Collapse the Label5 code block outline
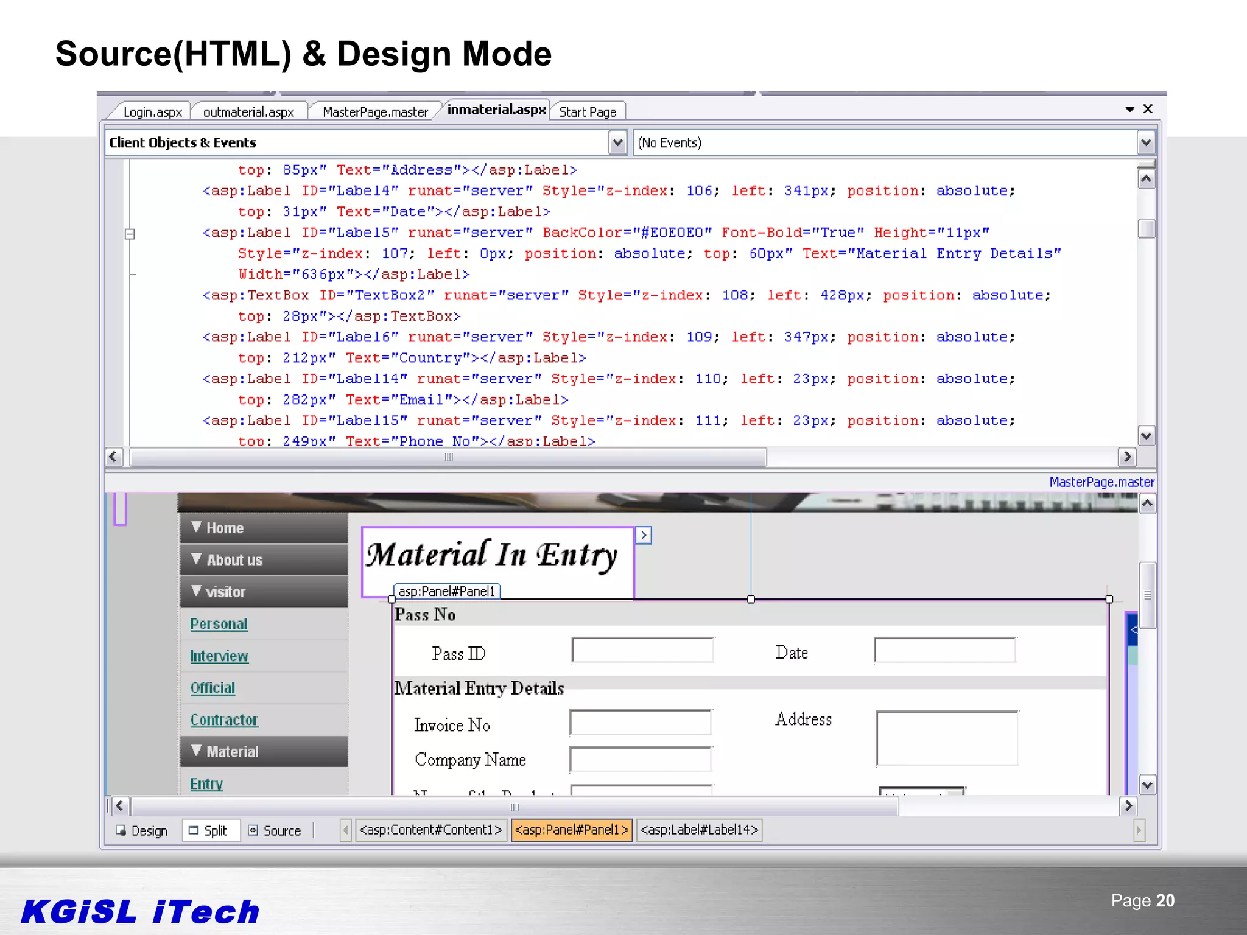1247x935 pixels. 130,234
